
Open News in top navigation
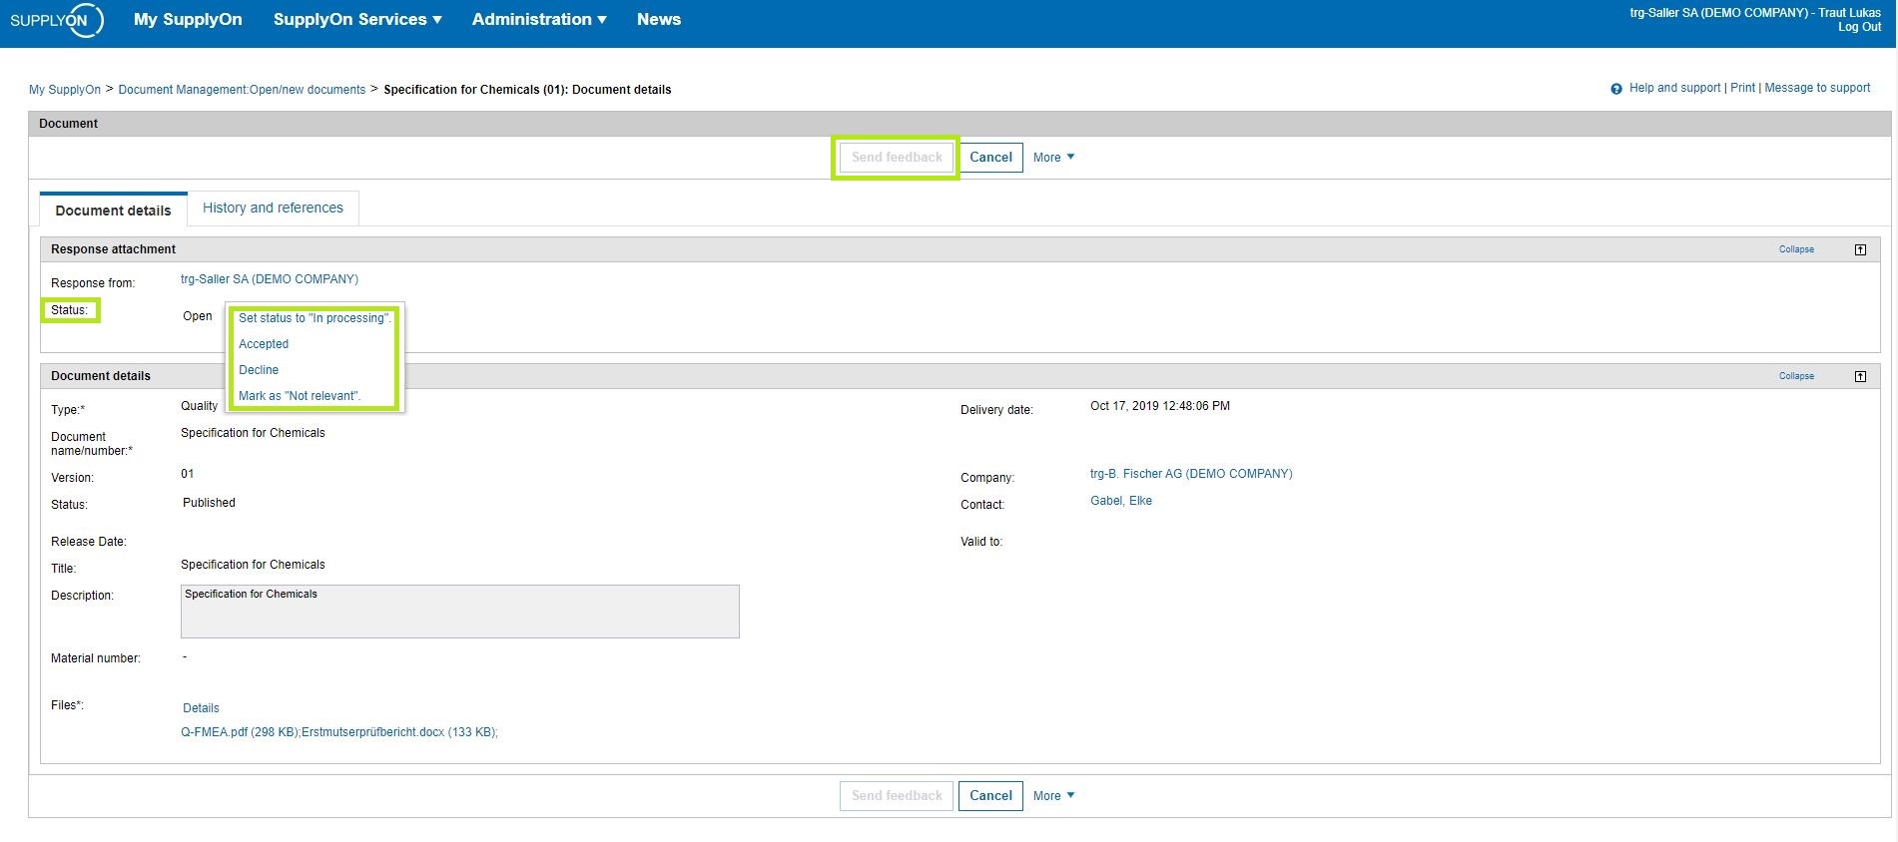pos(659,20)
